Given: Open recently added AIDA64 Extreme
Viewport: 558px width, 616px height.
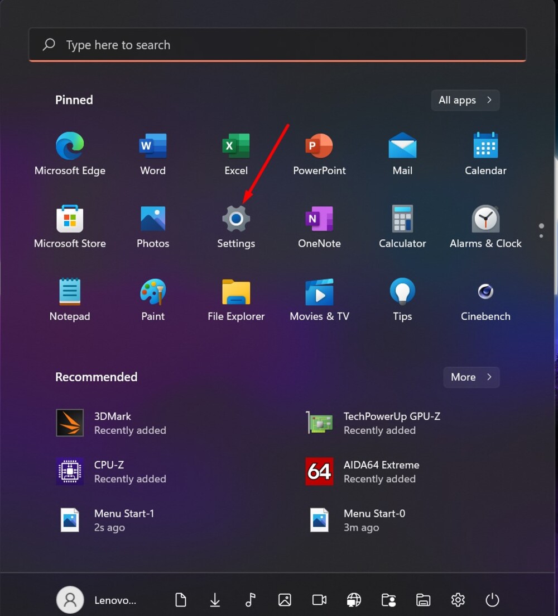Looking at the screenshot, I should pyautogui.click(x=363, y=471).
